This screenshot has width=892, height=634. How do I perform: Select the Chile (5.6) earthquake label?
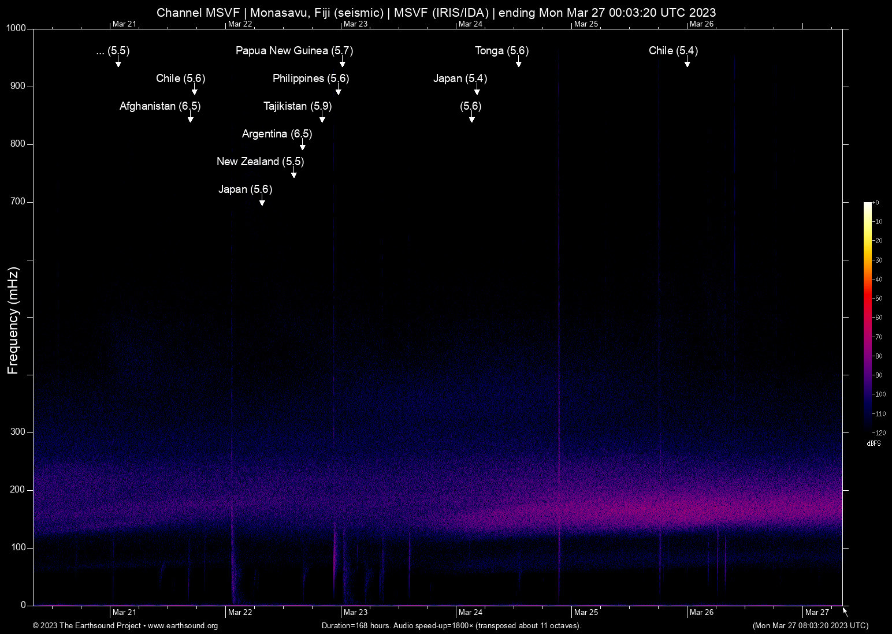coord(180,79)
